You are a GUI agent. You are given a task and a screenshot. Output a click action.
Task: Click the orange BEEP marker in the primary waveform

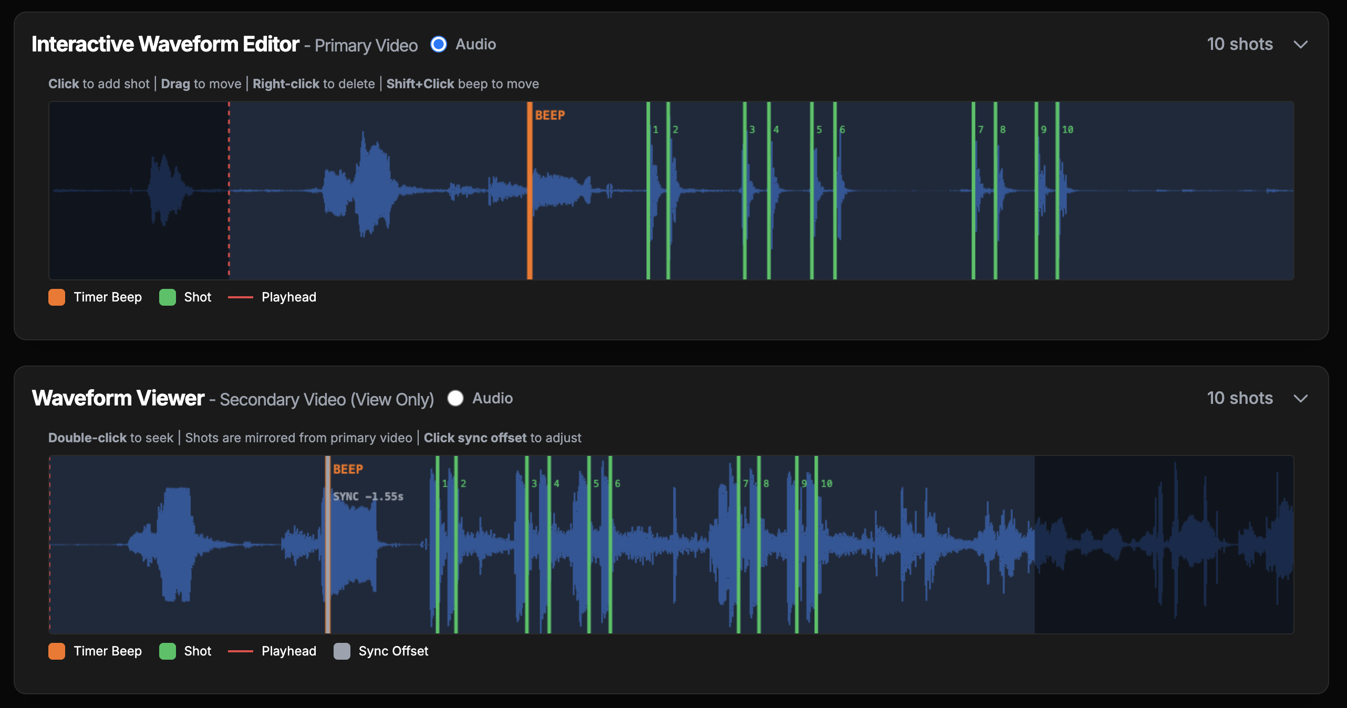click(x=529, y=189)
